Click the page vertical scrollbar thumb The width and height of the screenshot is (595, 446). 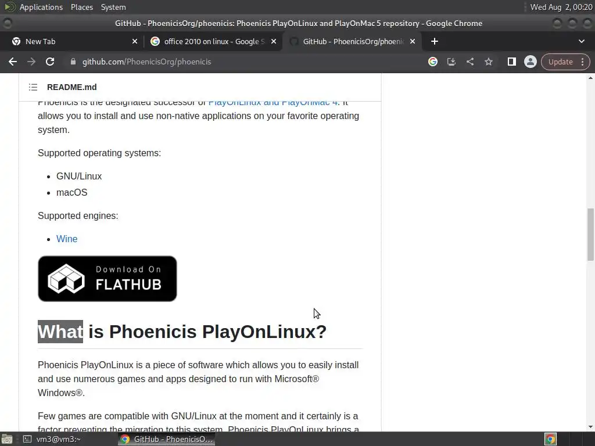click(590, 235)
